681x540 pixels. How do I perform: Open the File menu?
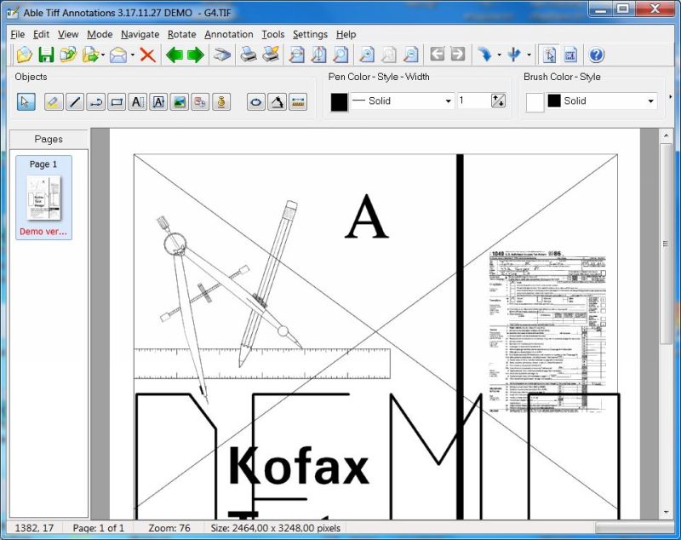pyautogui.click(x=17, y=34)
